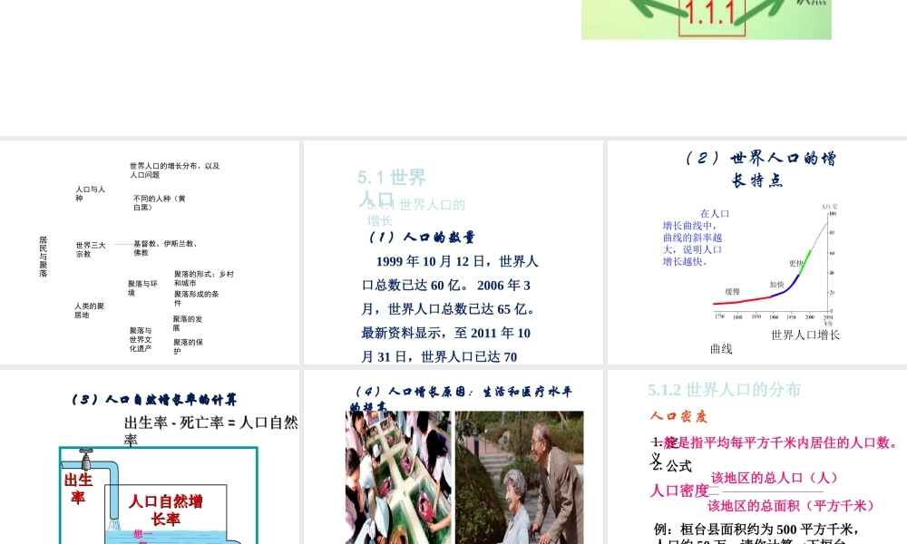907x544 pixels.
Task: Click the 缓慢 label on the curve
Action: click(732, 291)
